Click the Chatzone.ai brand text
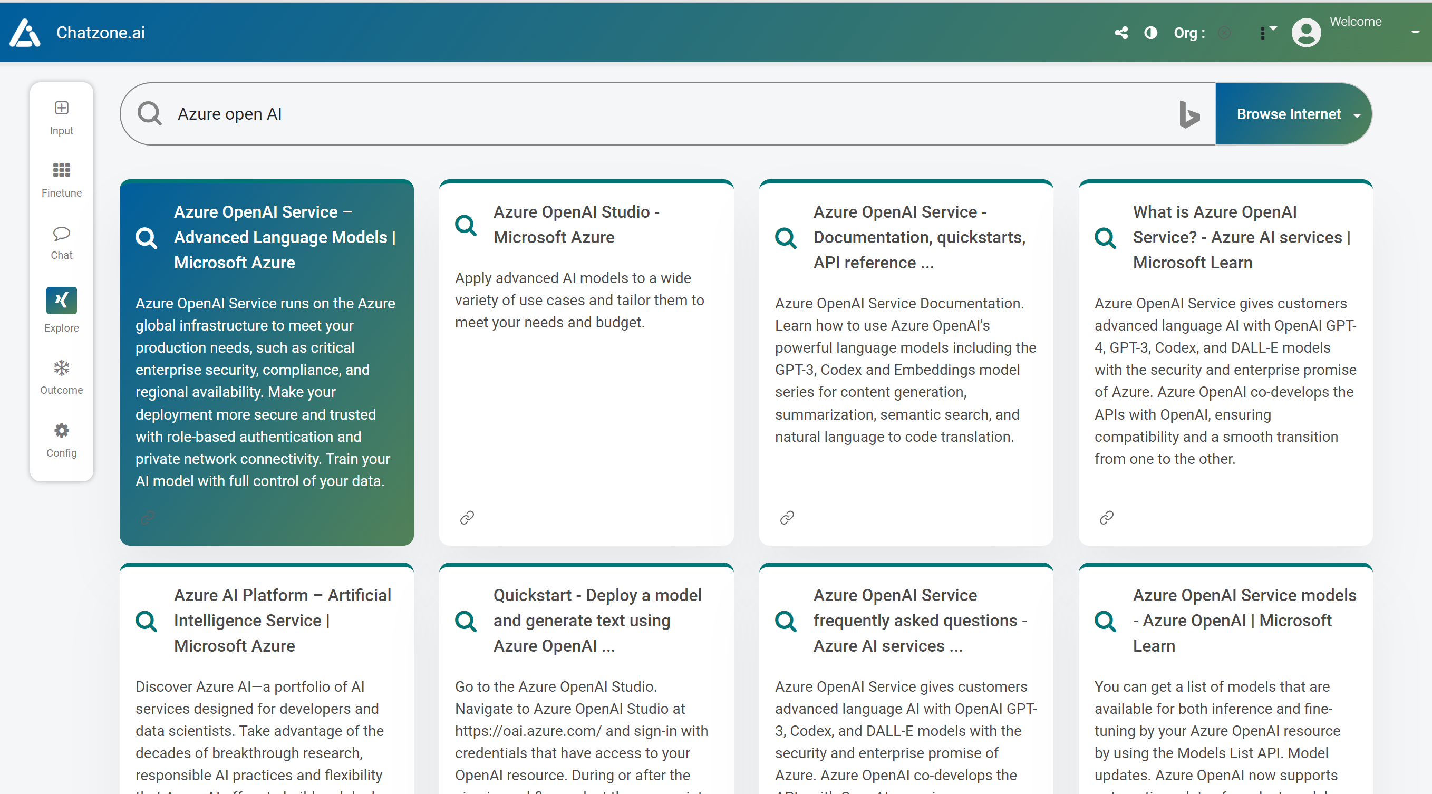The height and width of the screenshot is (794, 1432). [x=101, y=33]
